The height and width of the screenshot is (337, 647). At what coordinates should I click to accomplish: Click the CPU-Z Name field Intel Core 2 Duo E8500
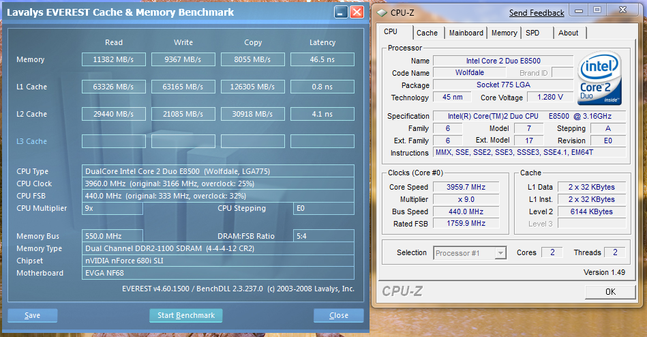[503, 61]
